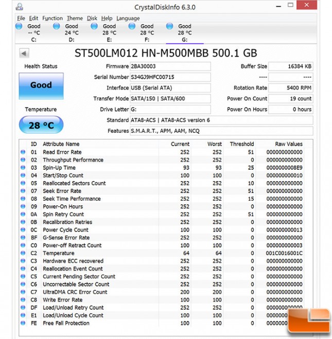Select the G: drive status orb
The width and height of the screenshot is (332, 339).
(x=169, y=26)
